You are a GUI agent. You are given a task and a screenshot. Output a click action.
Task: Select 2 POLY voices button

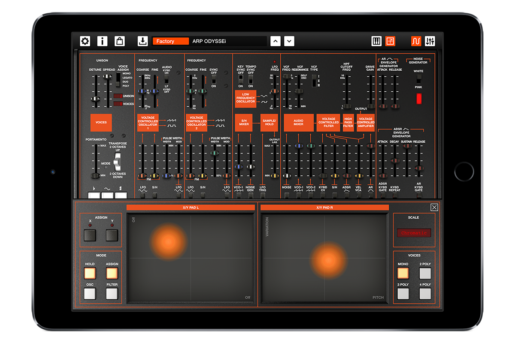point(425,273)
